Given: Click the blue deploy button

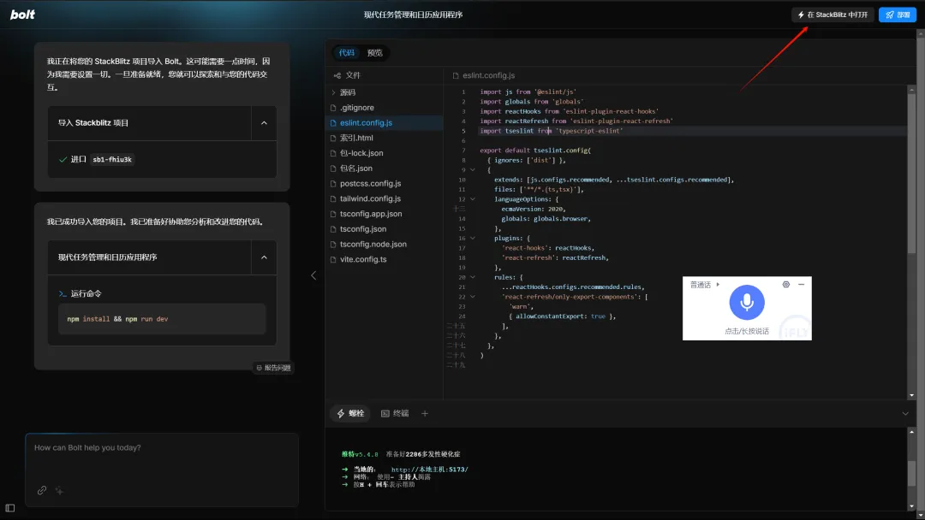Looking at the screenshot, I should click(898, 15).
